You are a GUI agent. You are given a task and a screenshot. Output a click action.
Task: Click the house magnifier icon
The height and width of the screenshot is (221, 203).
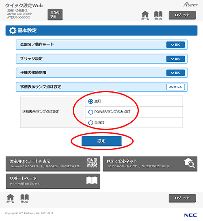click(189, 163)
